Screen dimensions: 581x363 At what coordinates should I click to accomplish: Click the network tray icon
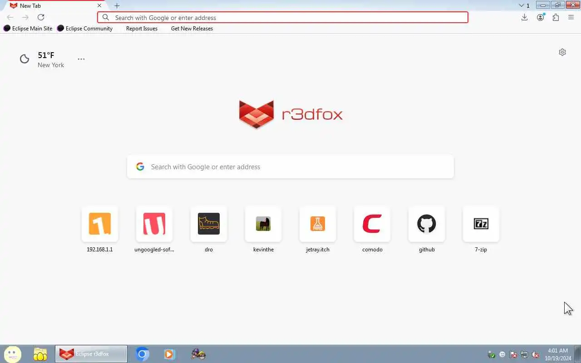[524, 354]
